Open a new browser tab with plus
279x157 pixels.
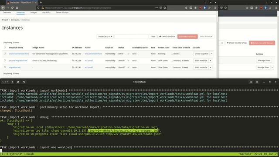click(x=41, y=2)
